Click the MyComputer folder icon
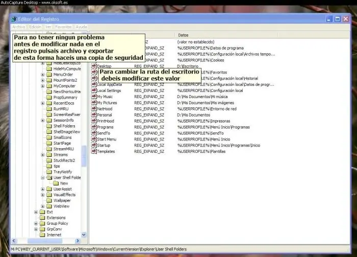Screen dimensions: 357x257 point(49,86)
